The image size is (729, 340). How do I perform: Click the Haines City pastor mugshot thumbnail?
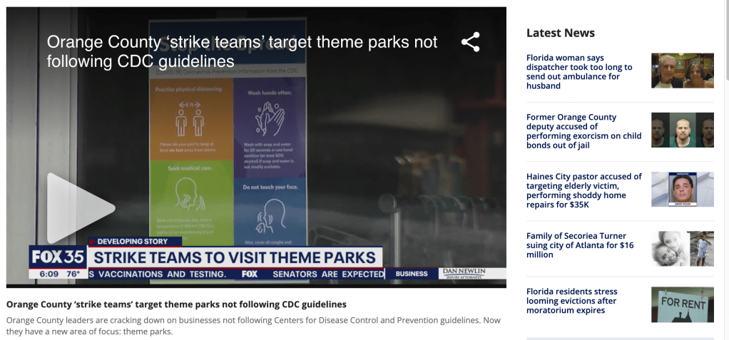tap(682, 190)
